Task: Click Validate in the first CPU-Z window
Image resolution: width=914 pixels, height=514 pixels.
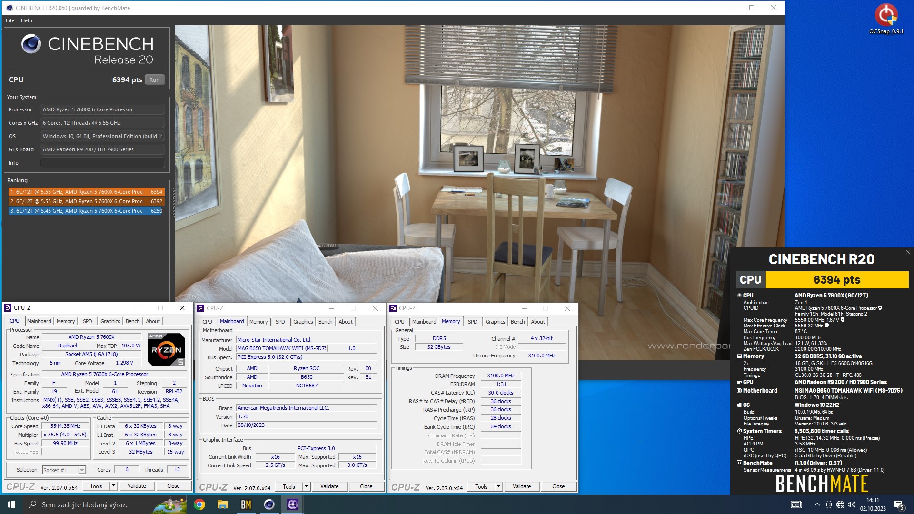Action: click(x=137, y=486)
